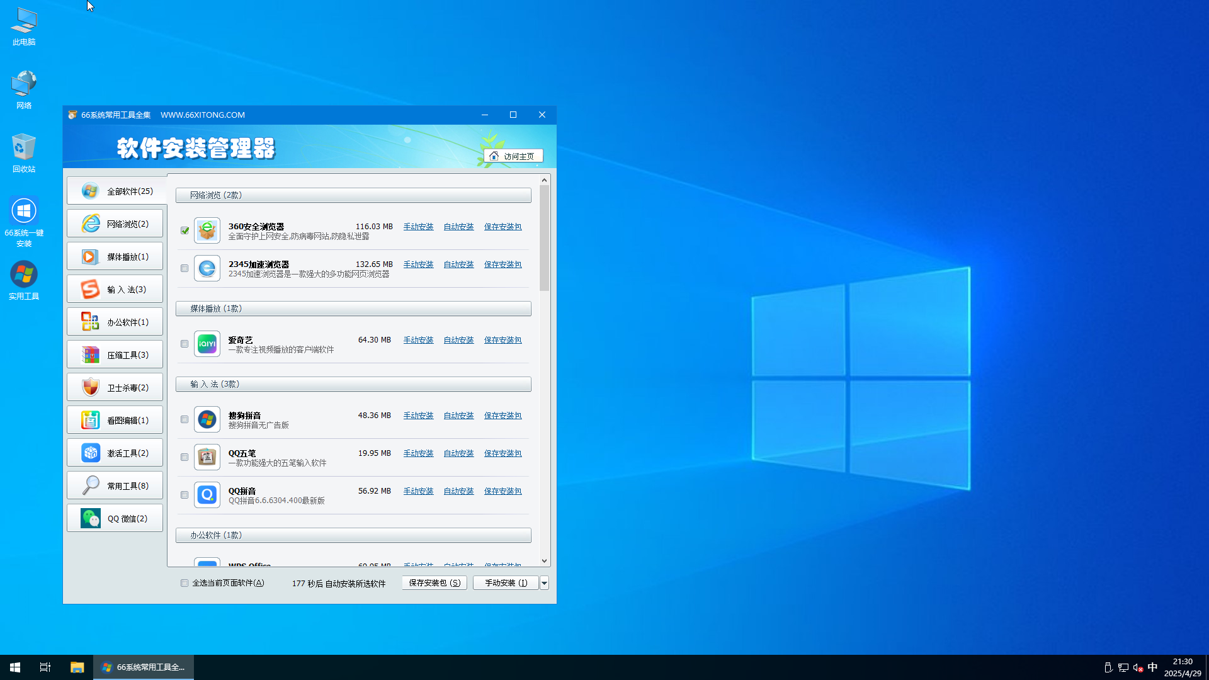This screenshot has width=1209, height=680.
Task: Select the 压缩工具(3) category tab
Action: pos(115,354)
